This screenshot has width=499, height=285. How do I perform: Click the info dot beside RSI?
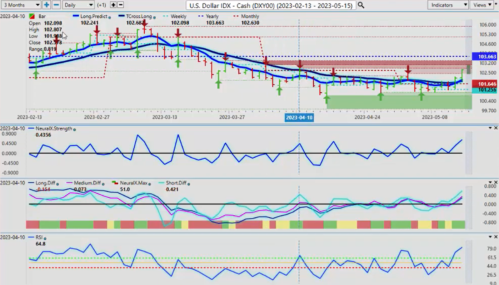click(x=45, y=238)
